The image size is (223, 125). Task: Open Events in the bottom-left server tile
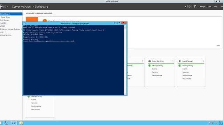pyautogui.click(x=34, y=100)
